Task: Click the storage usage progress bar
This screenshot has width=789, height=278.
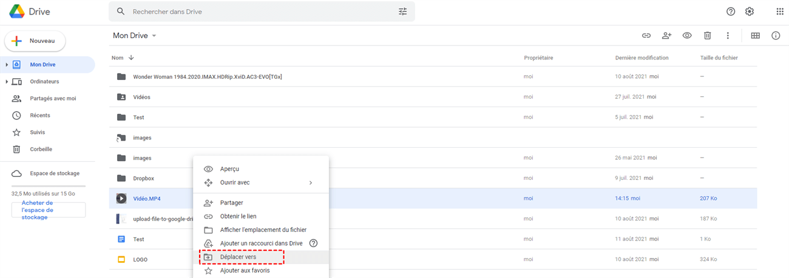Action: (49, 186)
